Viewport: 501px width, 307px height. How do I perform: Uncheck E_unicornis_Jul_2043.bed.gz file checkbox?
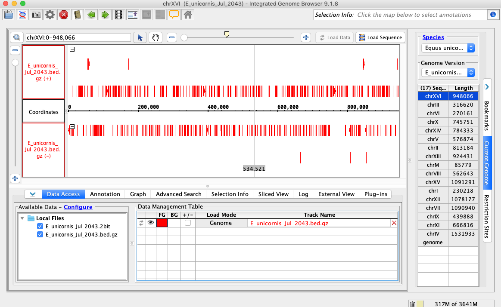click(x=40, y=235)
